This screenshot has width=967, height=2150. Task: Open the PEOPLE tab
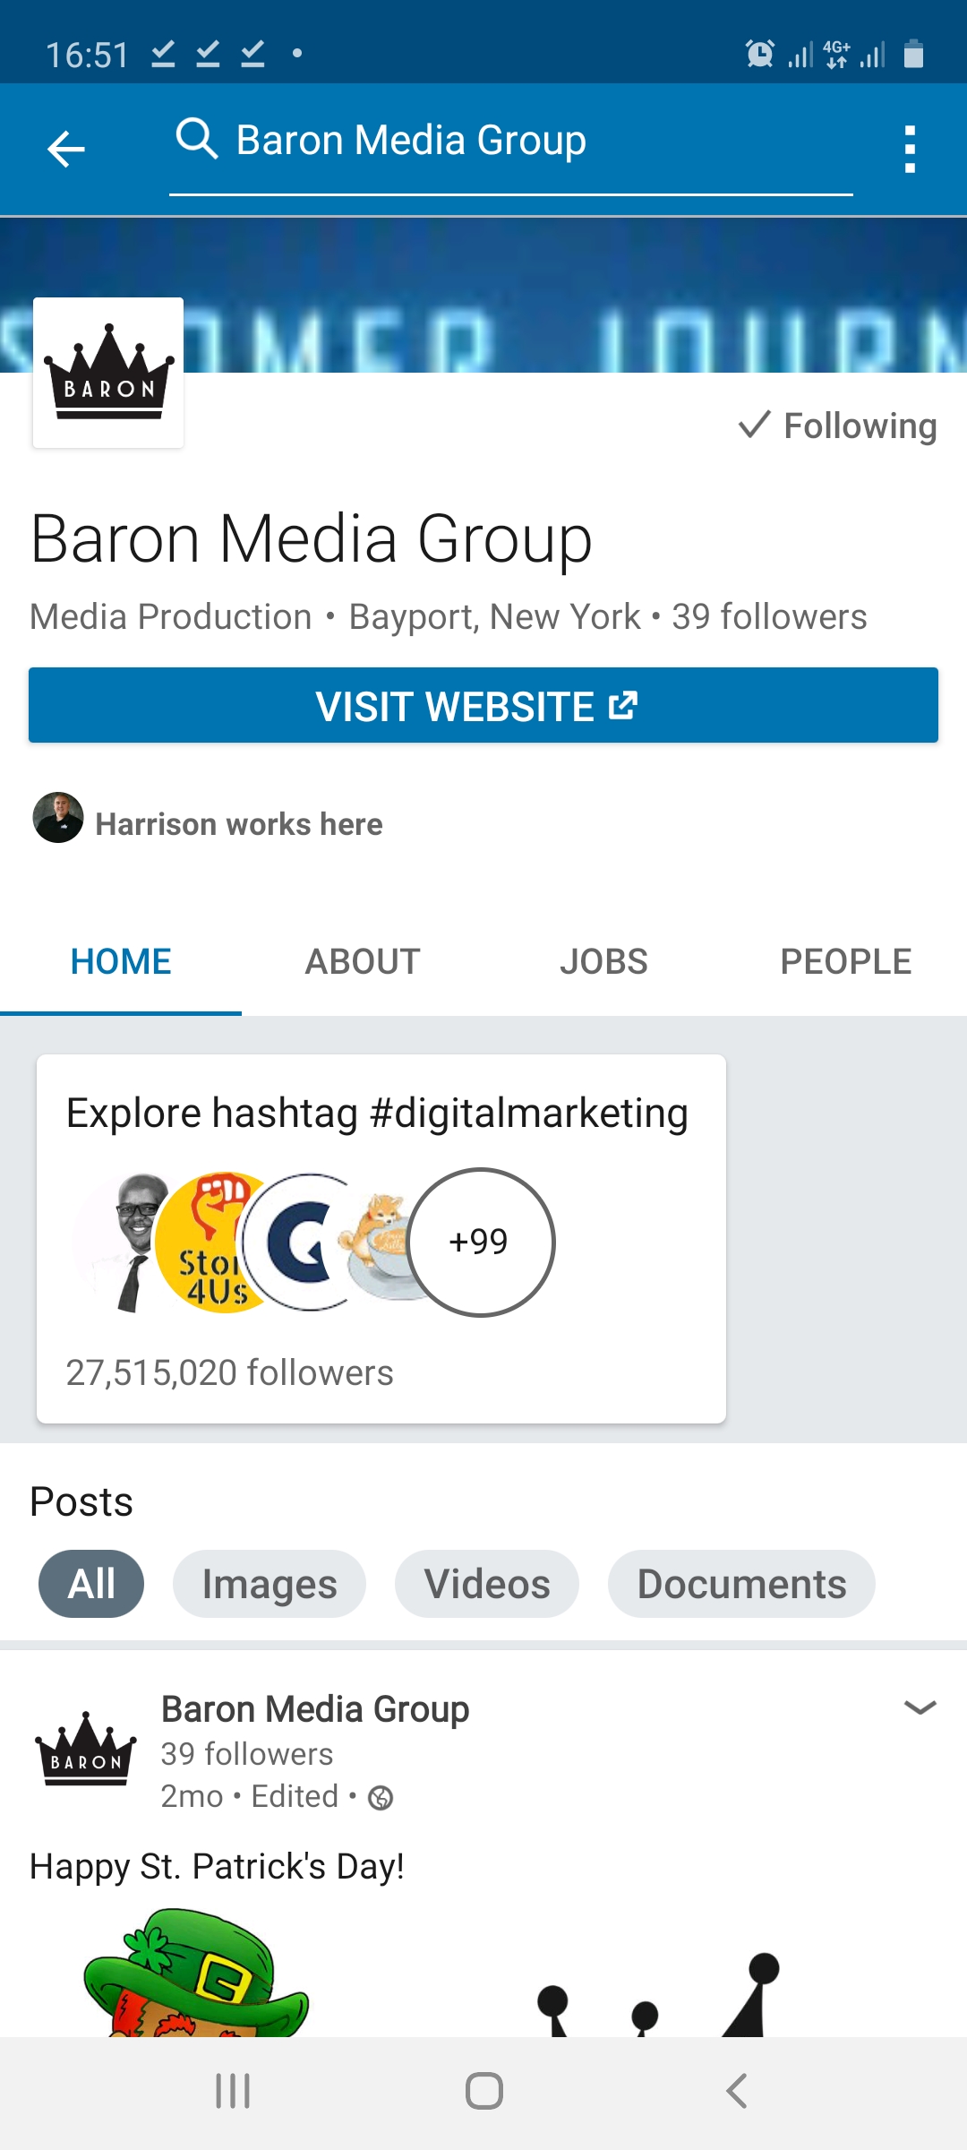tap(846, 962)
